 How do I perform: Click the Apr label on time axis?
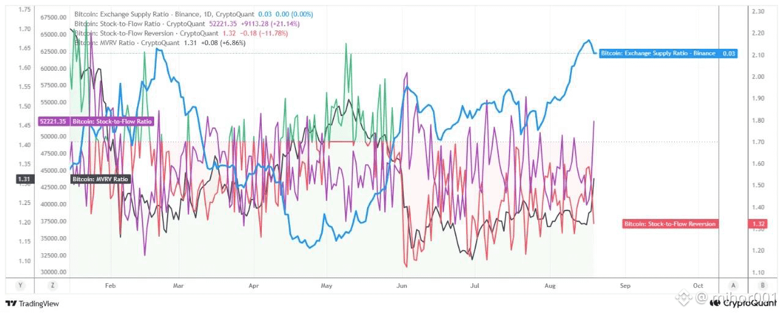point(254,285)
